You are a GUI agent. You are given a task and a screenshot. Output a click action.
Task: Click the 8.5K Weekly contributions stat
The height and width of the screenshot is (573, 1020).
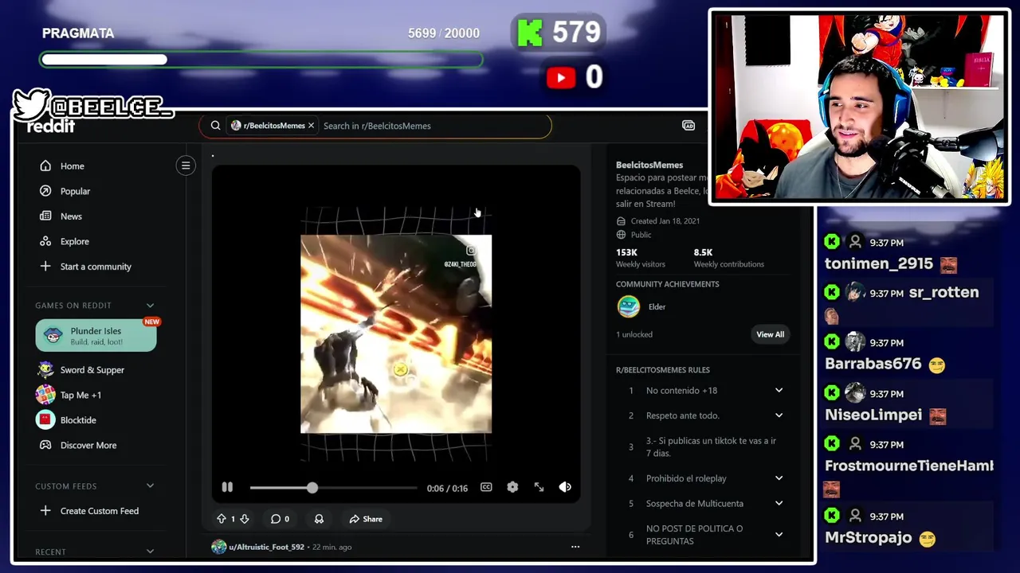click(x=728, y=258)
